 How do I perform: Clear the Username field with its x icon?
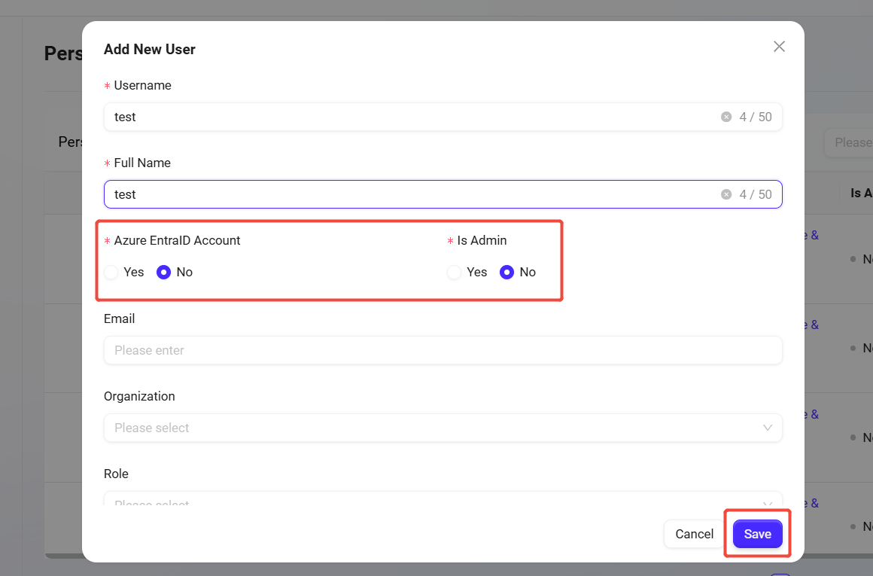[726, 117]
